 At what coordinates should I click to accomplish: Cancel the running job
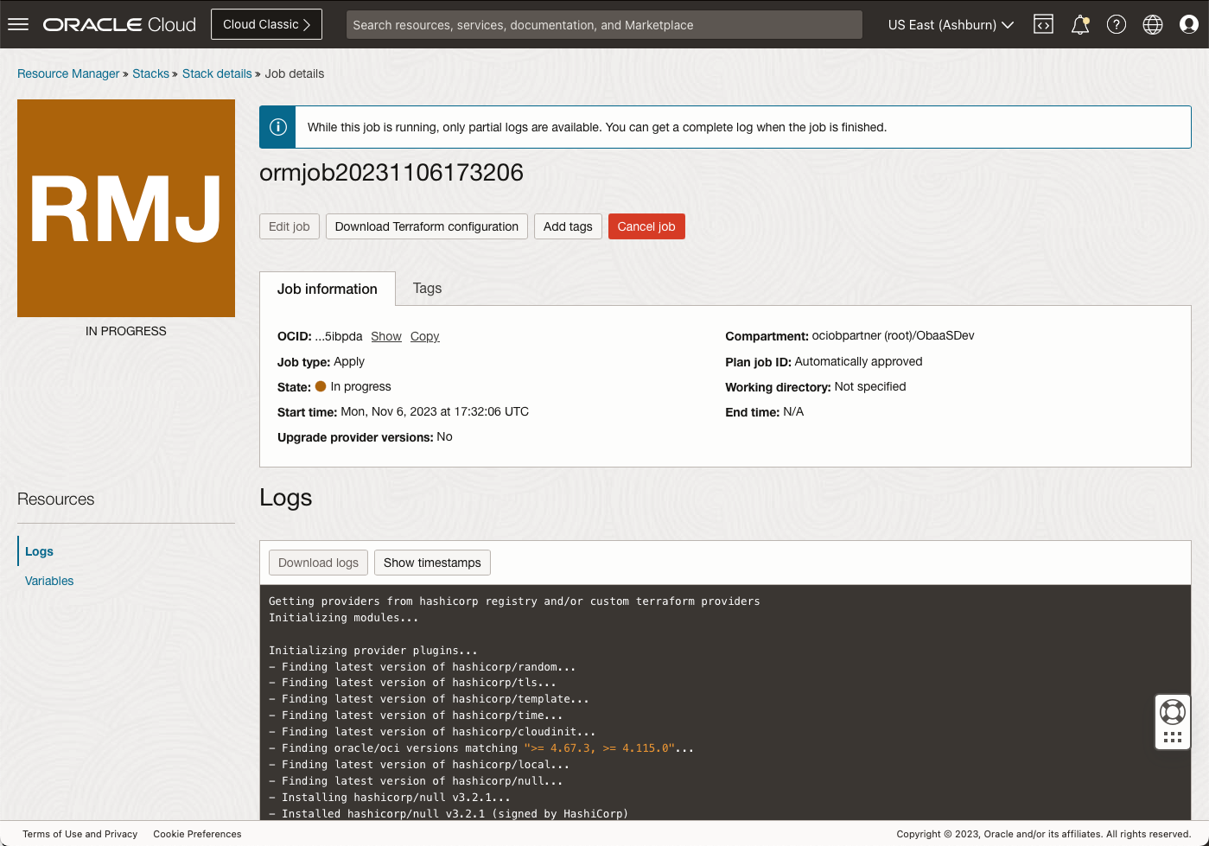646,226
